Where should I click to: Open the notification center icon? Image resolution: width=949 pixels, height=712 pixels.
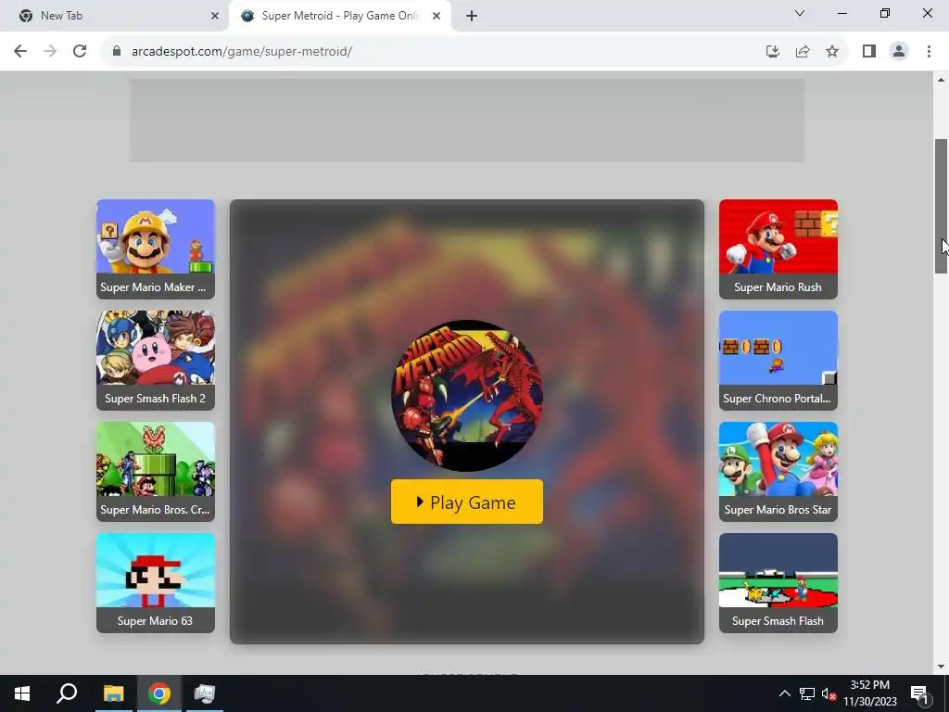click(x=919, y=693)
